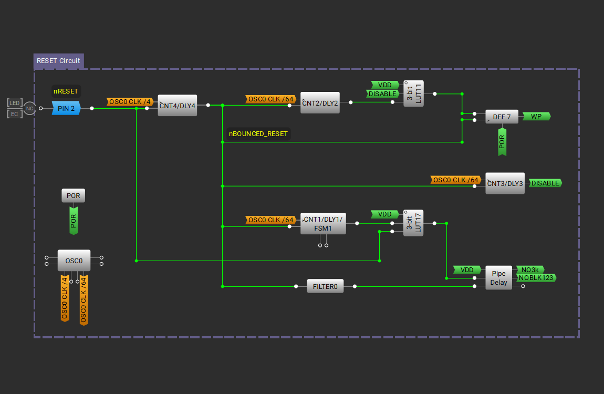The width and height of the screenshot is (604, 394).
Task: Click the nRESET label above PIN 2
Action: [66, 91]
